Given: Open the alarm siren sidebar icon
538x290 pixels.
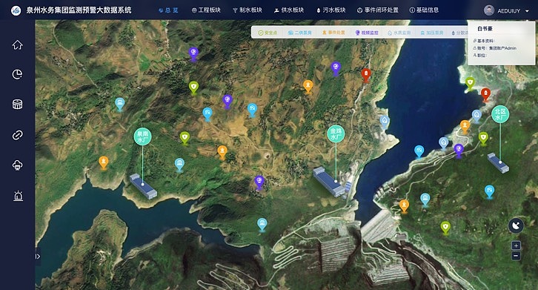Looking at the screenshot, I should click(18, 196).
